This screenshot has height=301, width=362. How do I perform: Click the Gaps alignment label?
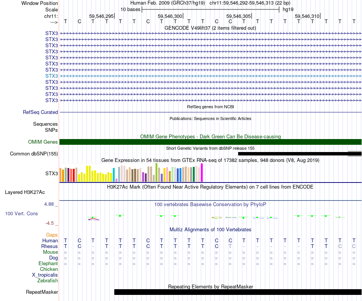coord(52,235)
